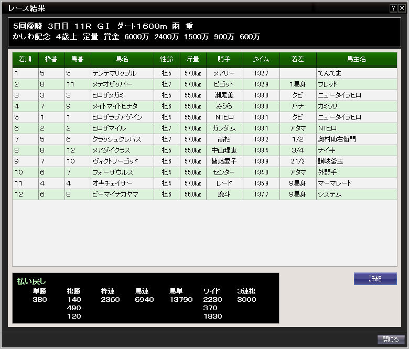Click race title かしわ記念
Screen dimensions: 409x349
(x=31, y=37)
